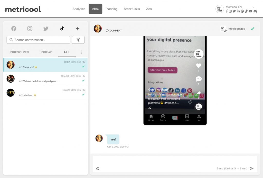Toggle resolved check on 'Hahahaah' conversation
This screenshot has width=263, height=178.
(83, 95)
